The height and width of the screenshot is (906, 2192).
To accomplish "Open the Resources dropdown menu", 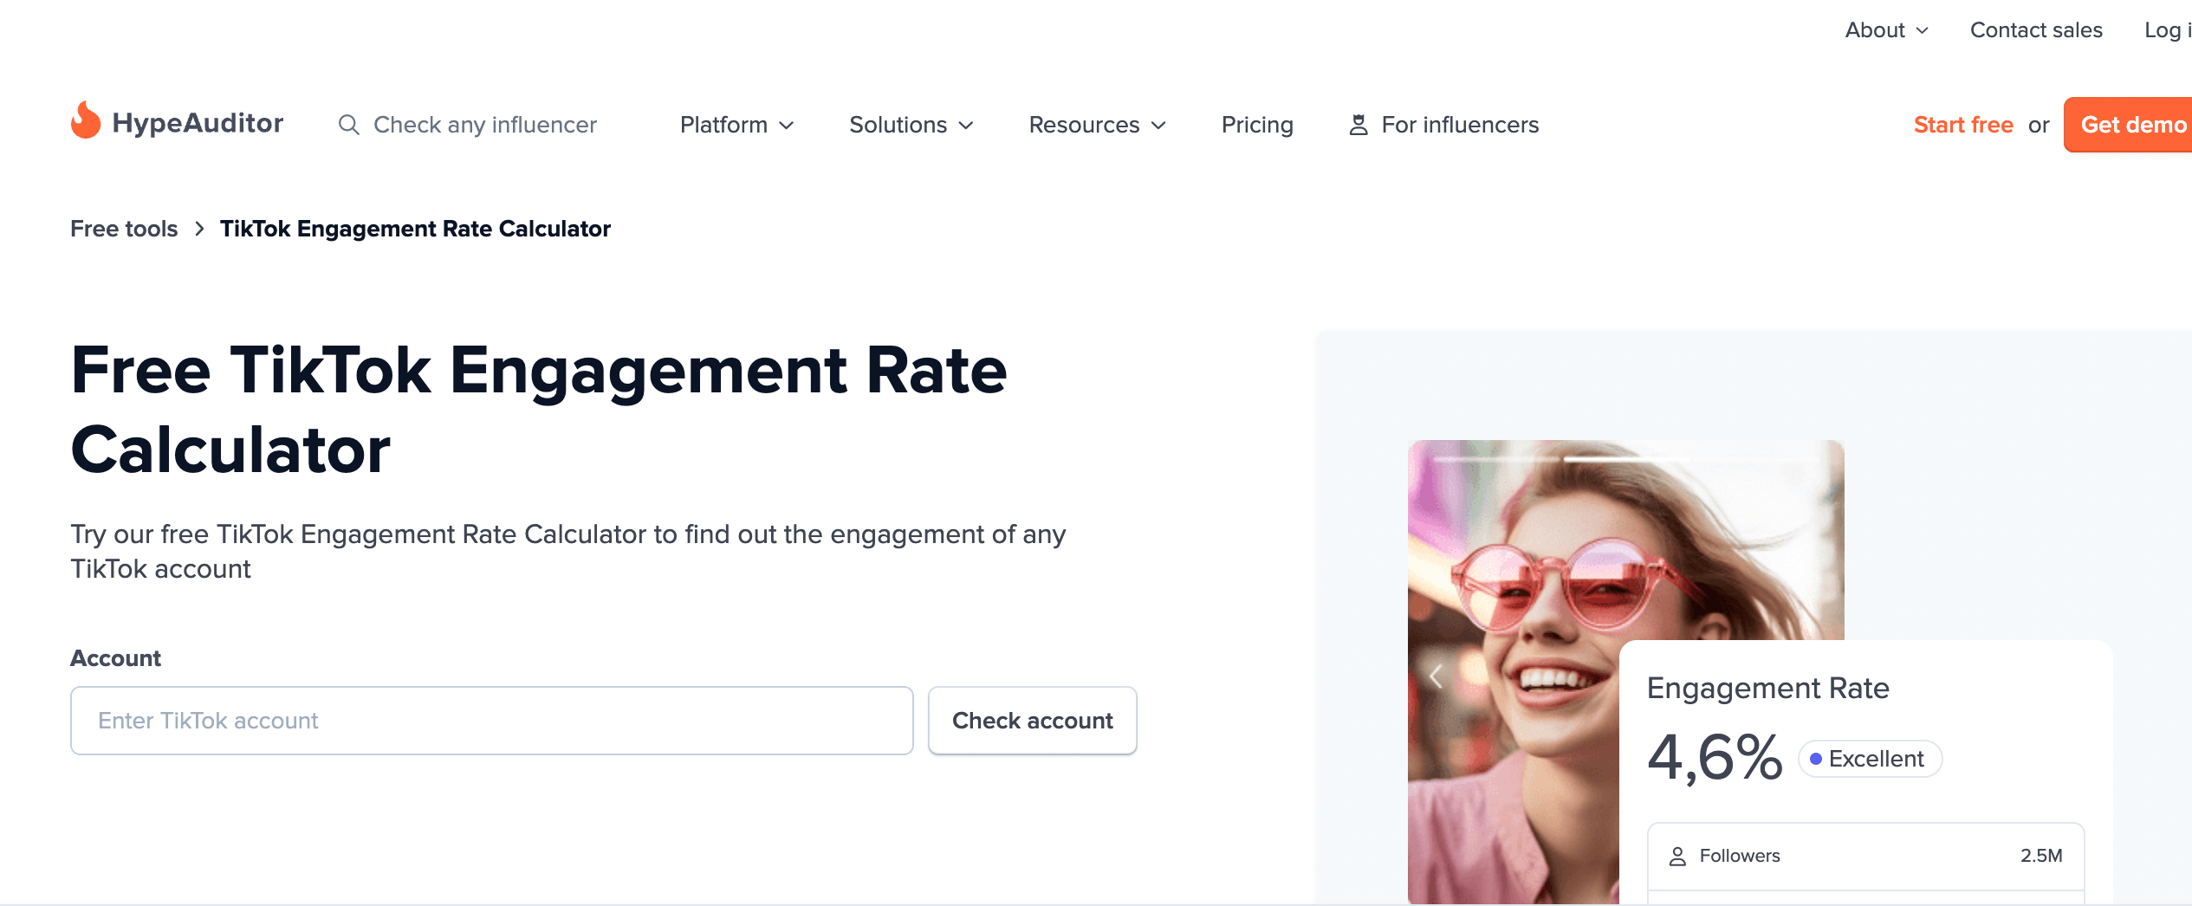I will tap(1097, 126).
